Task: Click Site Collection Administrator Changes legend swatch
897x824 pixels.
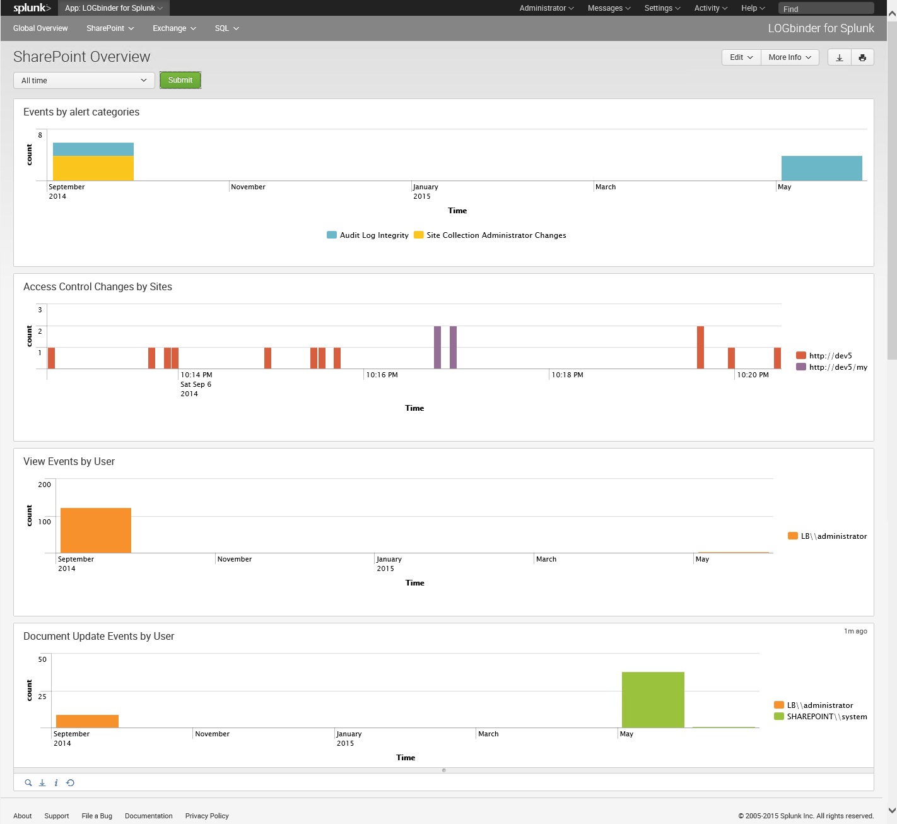Action: coord(419,235)
